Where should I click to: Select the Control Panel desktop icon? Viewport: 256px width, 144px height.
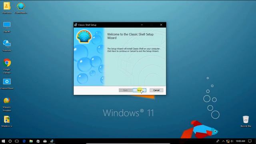[x=7, y=84]
